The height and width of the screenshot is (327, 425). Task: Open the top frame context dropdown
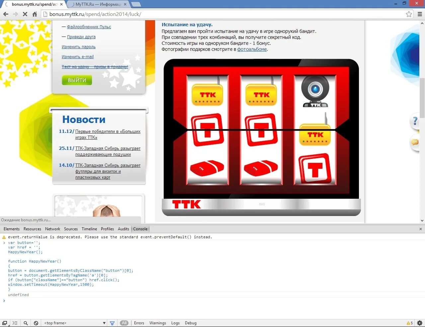[75, 323]
